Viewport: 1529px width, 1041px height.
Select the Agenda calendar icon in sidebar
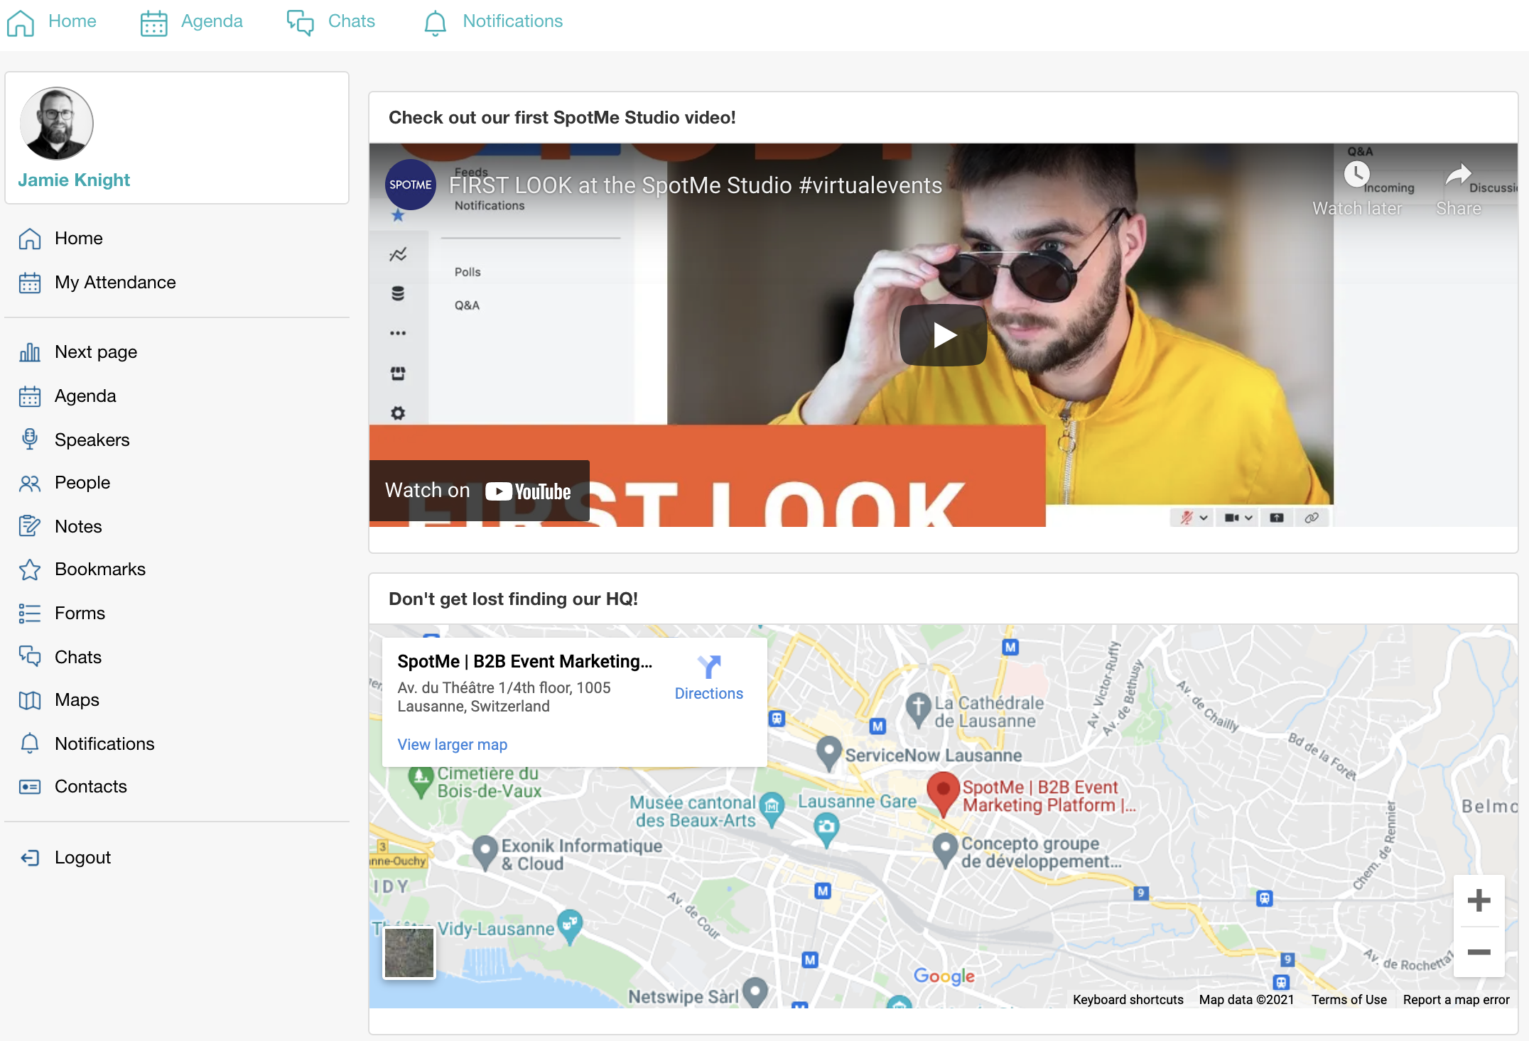pyautogui.click(x=30, y=396)
